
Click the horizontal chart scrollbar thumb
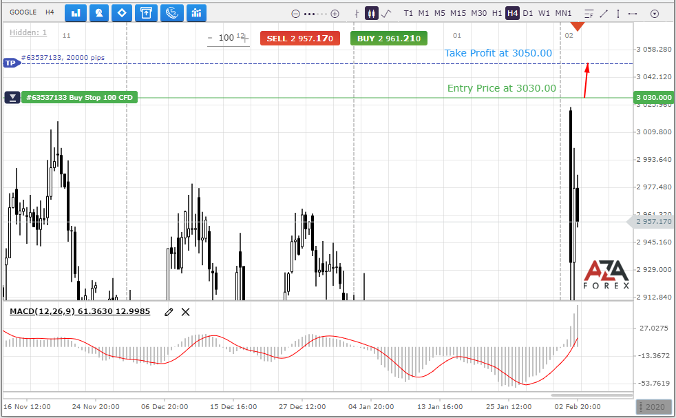tap(591, 395)
